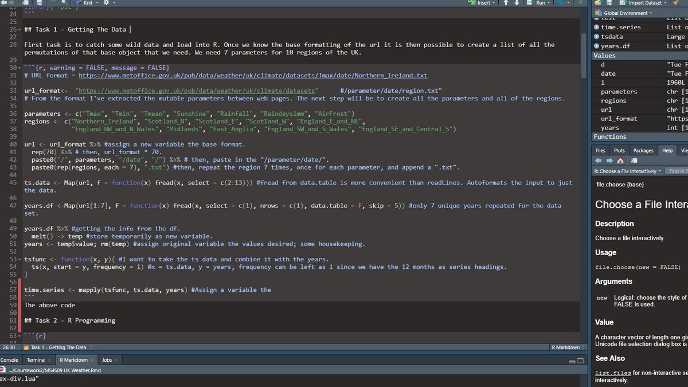Click the 'Task 2 - R Programming' heading line
The image size is (688, 387).
[x=69, y=320]
